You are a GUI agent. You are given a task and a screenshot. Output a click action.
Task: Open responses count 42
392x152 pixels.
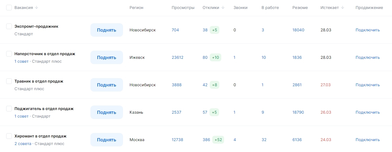coord(205,85)
